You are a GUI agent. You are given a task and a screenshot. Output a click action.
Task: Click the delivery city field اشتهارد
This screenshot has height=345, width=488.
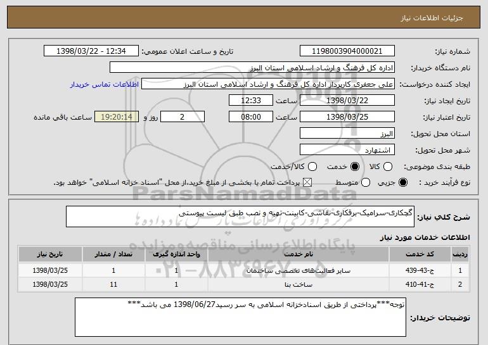[x=347, y=150]
